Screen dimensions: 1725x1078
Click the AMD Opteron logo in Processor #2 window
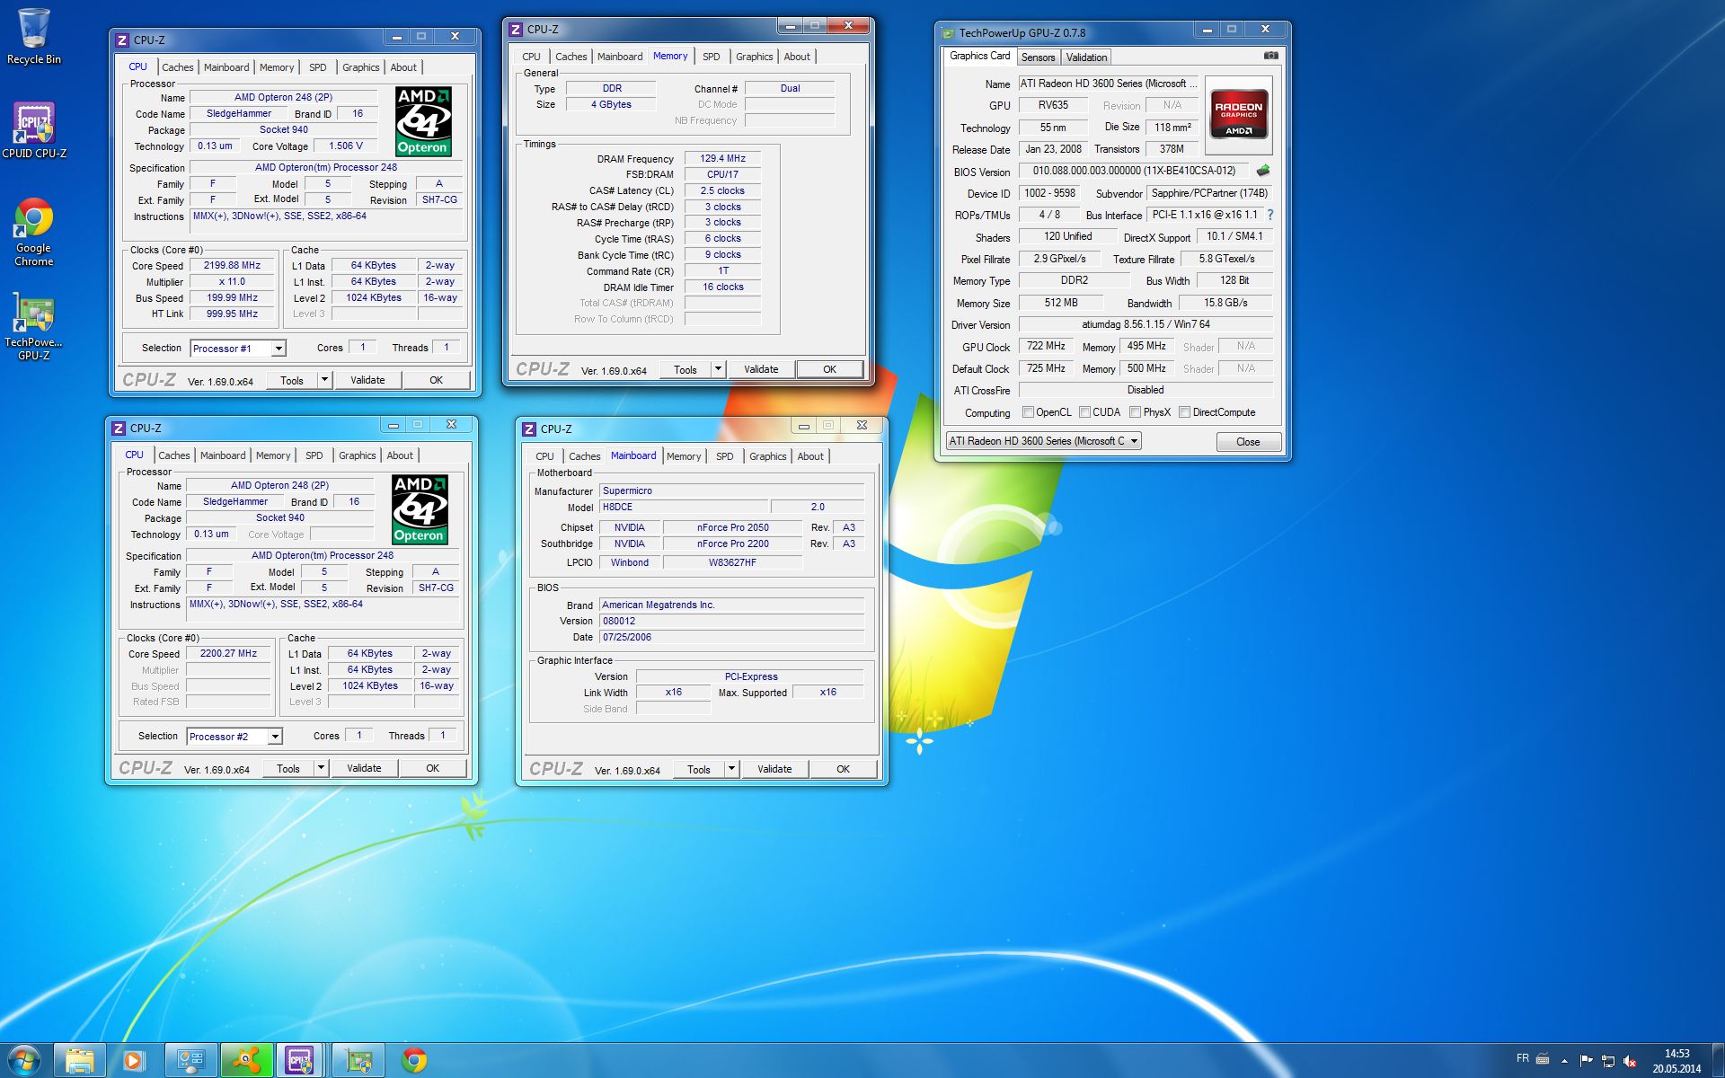click(420, 509)
